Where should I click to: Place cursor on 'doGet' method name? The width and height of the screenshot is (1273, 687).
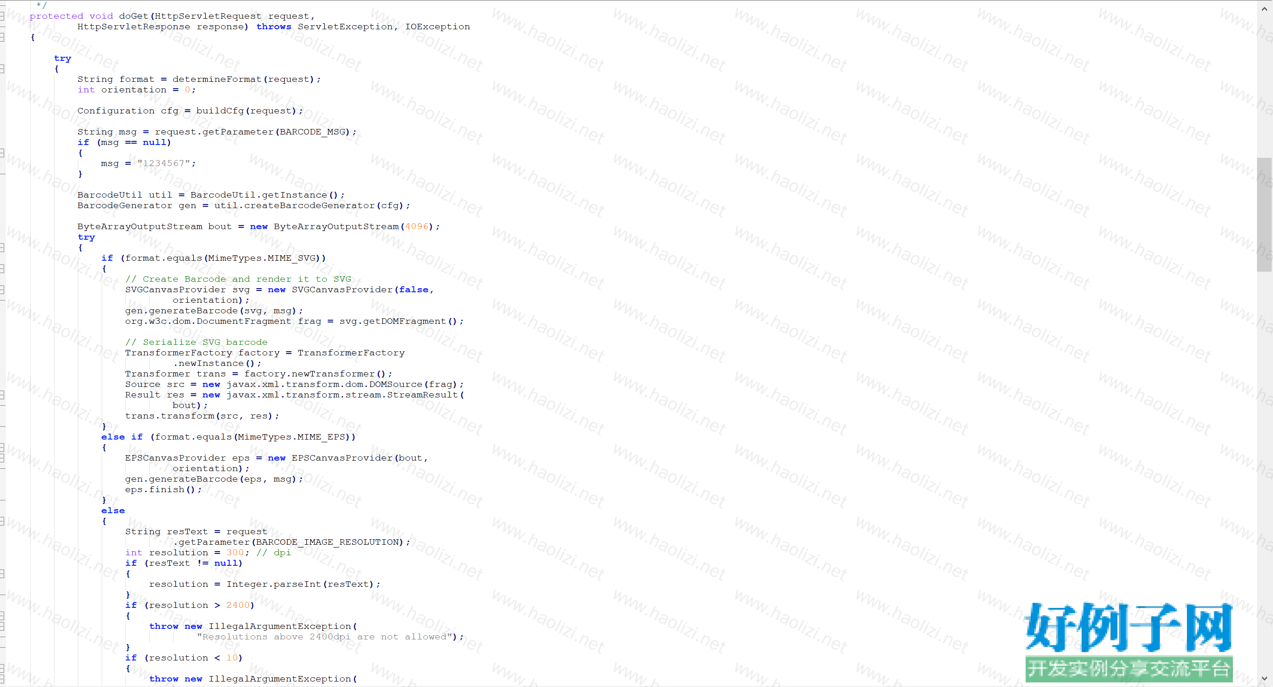pos(133,16)
